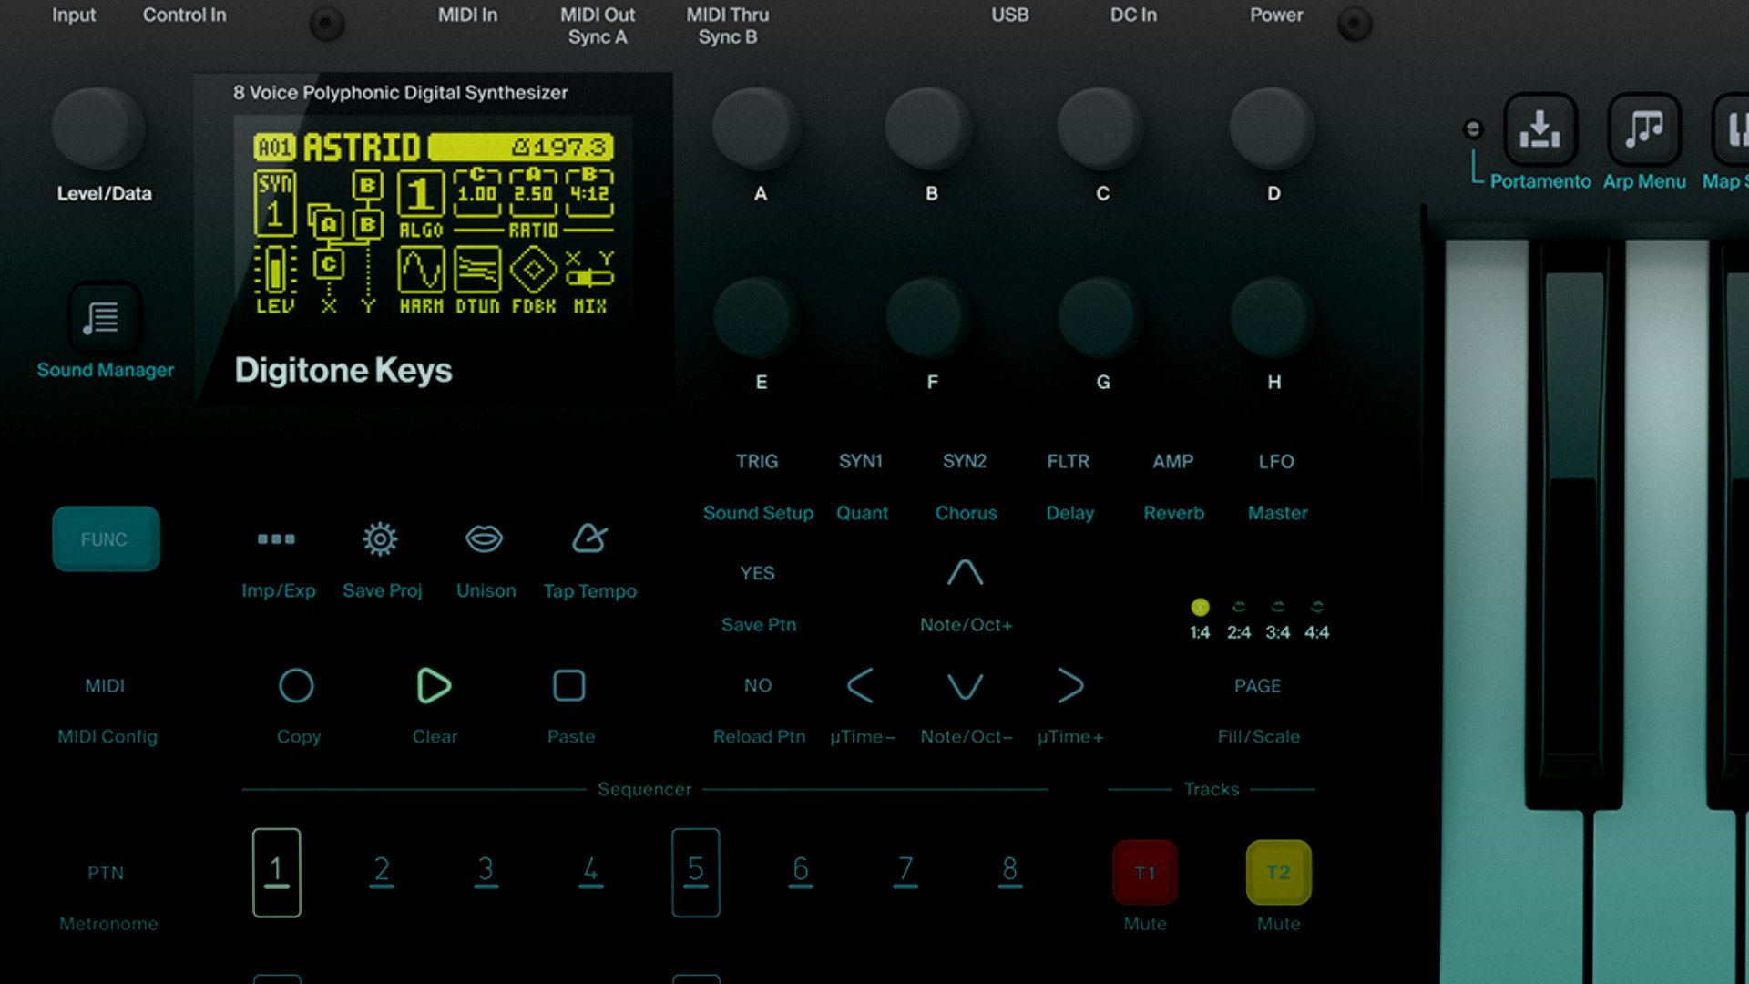Open the TRIG parameter page
Viewport: 1749px width, 984px height.
(757, 462)
